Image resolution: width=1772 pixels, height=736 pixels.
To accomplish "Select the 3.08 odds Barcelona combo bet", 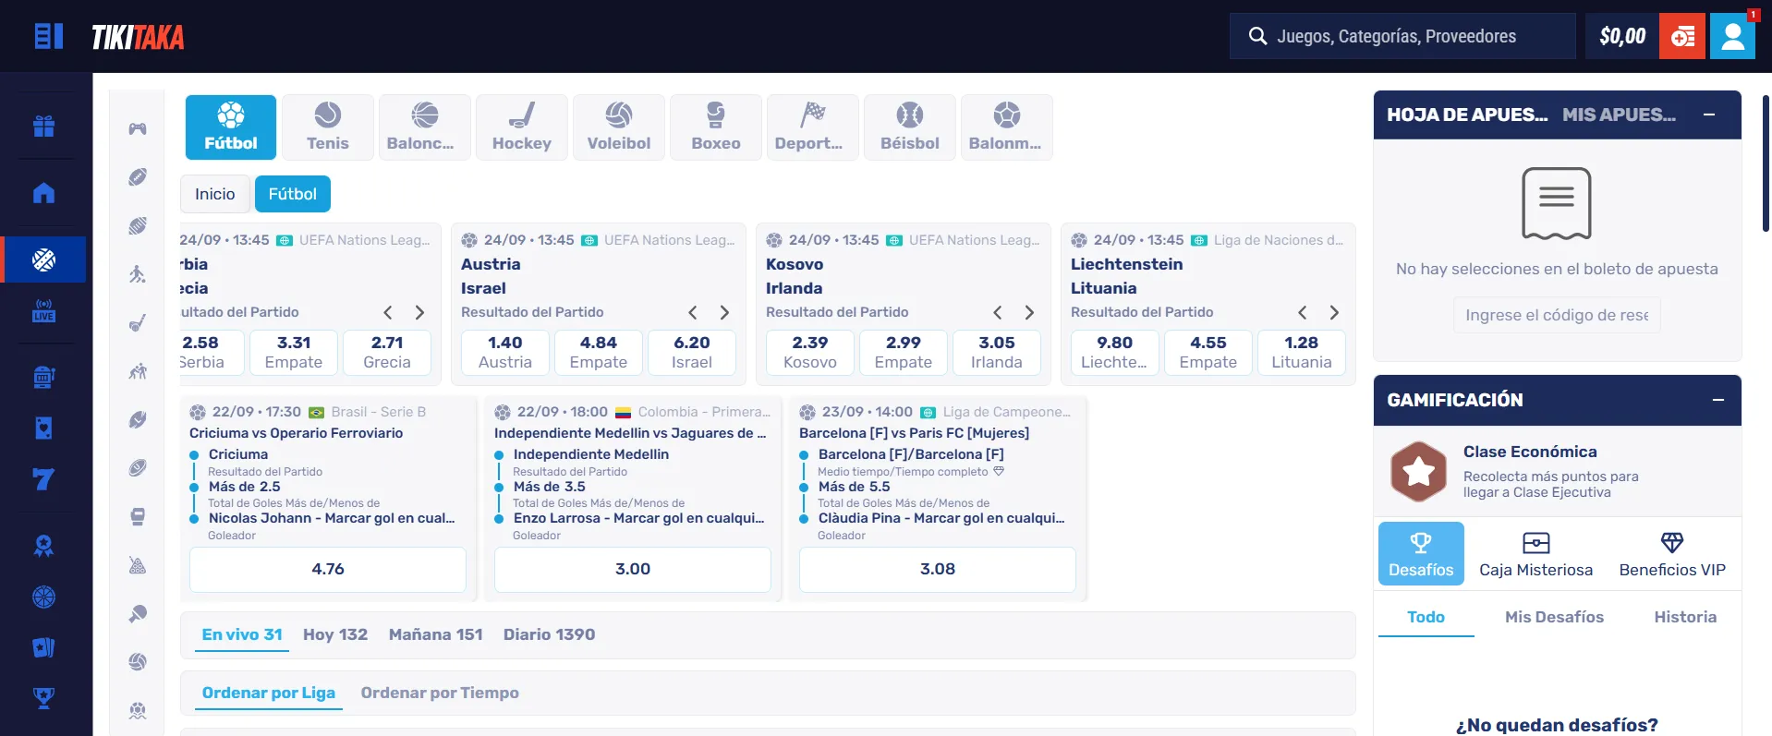I will (938, 570).
